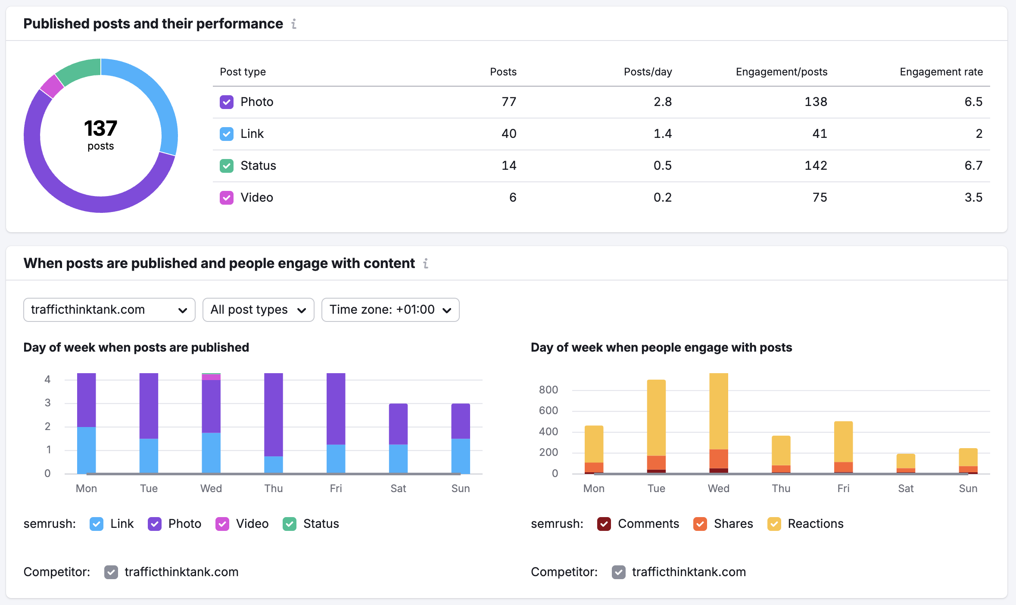Viewport: 1016px width, 605px height.
Task: Click info icon beside Published posts heading
Action: click(x=294, y=24)
